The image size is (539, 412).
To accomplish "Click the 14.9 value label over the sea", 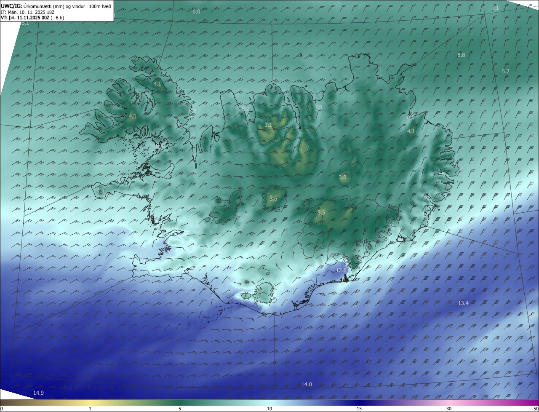I will tap(38, 393).
